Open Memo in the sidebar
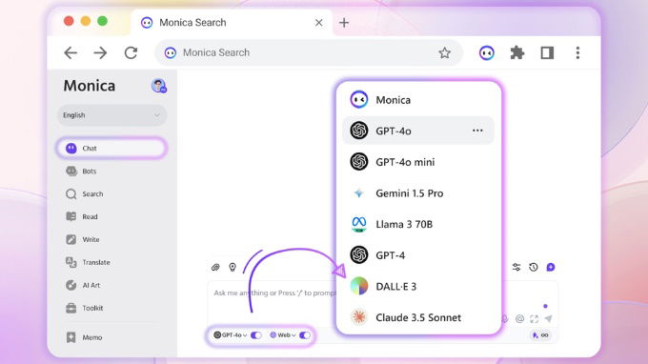This screenshot has width=648, height=364. 84,337
